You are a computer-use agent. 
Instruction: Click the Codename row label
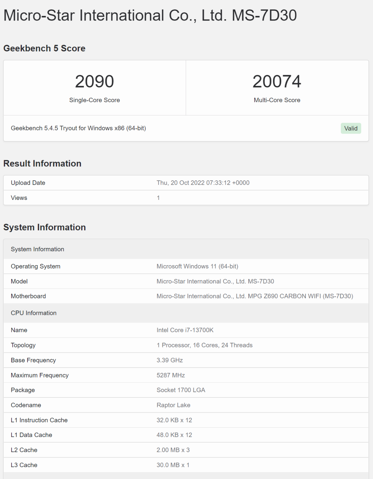coord(26,405)
